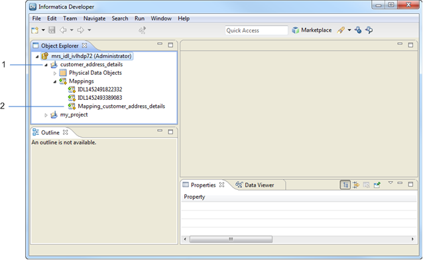Image resolution: width=423 pixels, height=260 pixels.
Task: Open the Properties view menu triangle
Action: tap(391, 183)
